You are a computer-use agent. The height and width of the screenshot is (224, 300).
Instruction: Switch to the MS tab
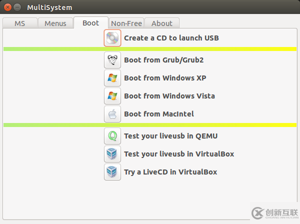[20, 23]
